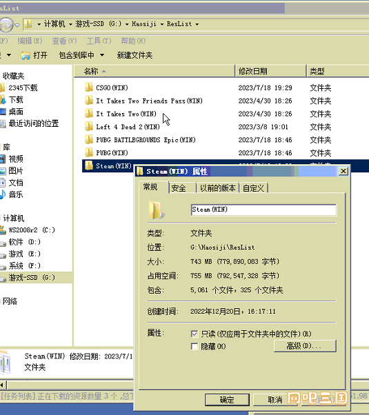Viewport: 369px width, 415px height.
Task: Sort by the 修改日期 column header
Action: tap(270, 71)
